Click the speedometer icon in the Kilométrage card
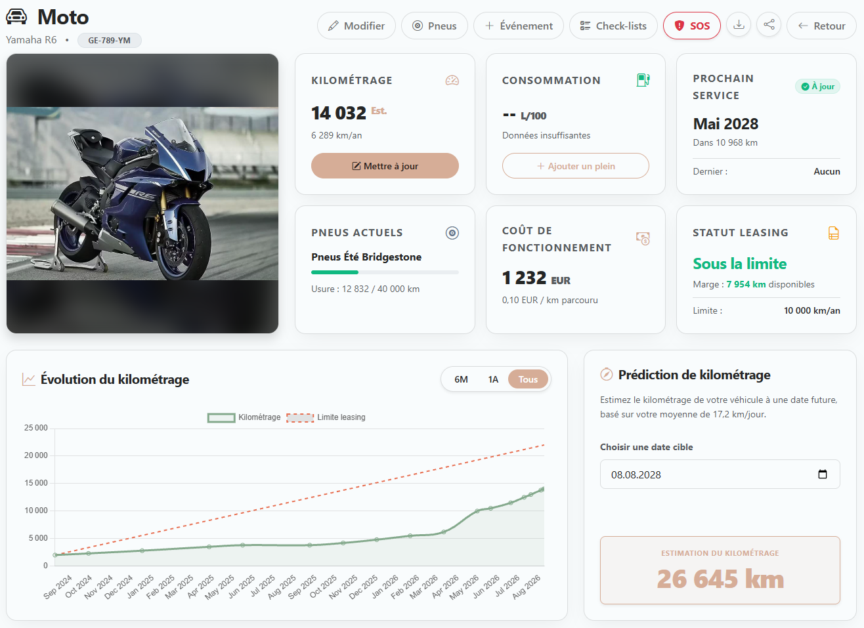Screen dimensions: 864x628 coord(452,80)
